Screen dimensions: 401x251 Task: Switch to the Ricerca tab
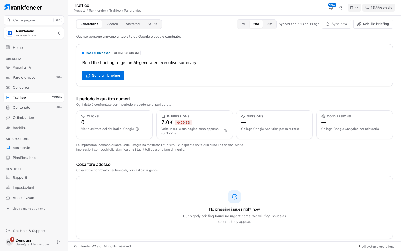[112, 24]
